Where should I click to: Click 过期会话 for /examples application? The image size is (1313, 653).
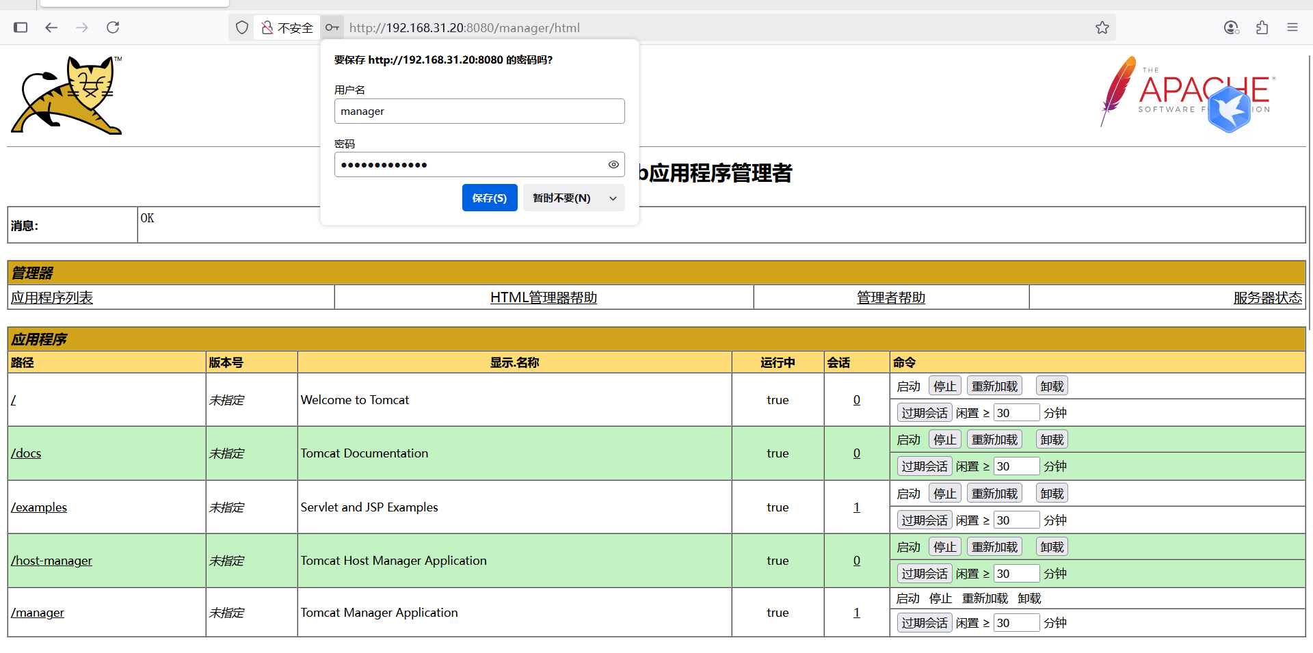click(925, 520)
